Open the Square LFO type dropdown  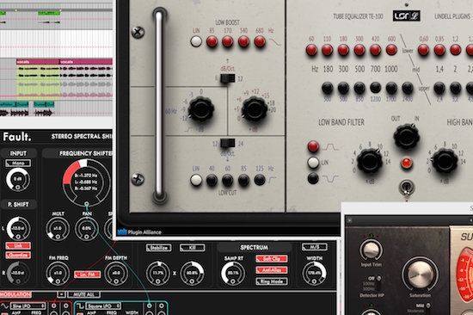point(103,306)
